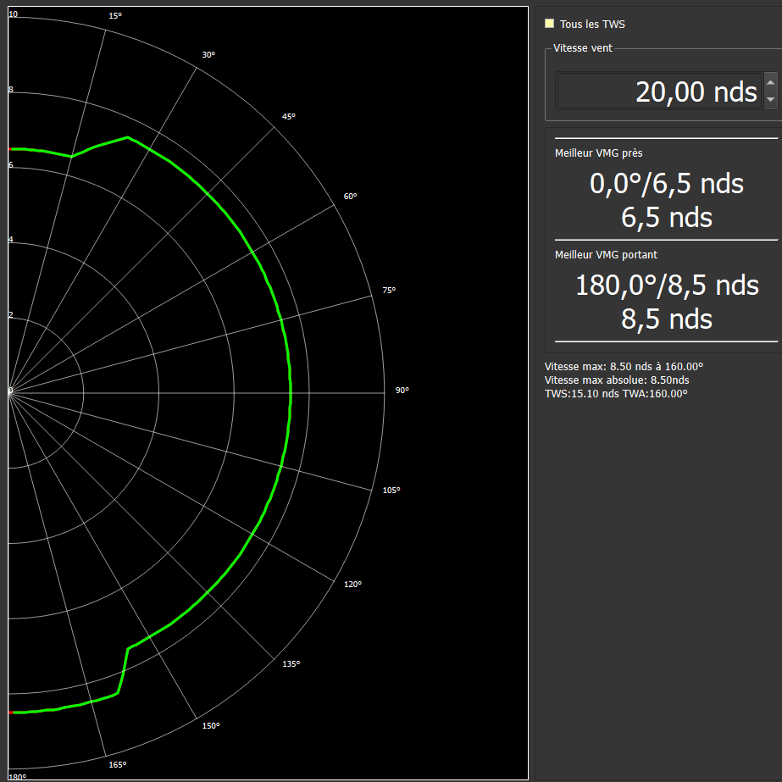Decrease wind speed with down arrow
The image size is (782, 782).
(x=770, y=99)
